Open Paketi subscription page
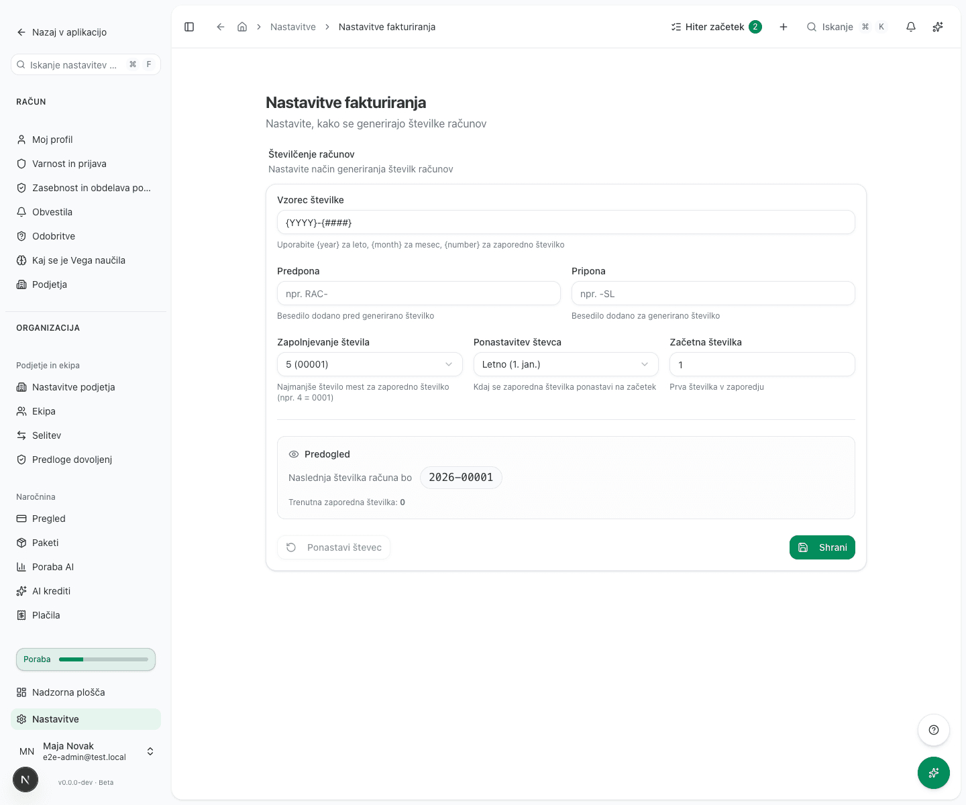The height and width of the screenshot is (805, 966). 86,543
